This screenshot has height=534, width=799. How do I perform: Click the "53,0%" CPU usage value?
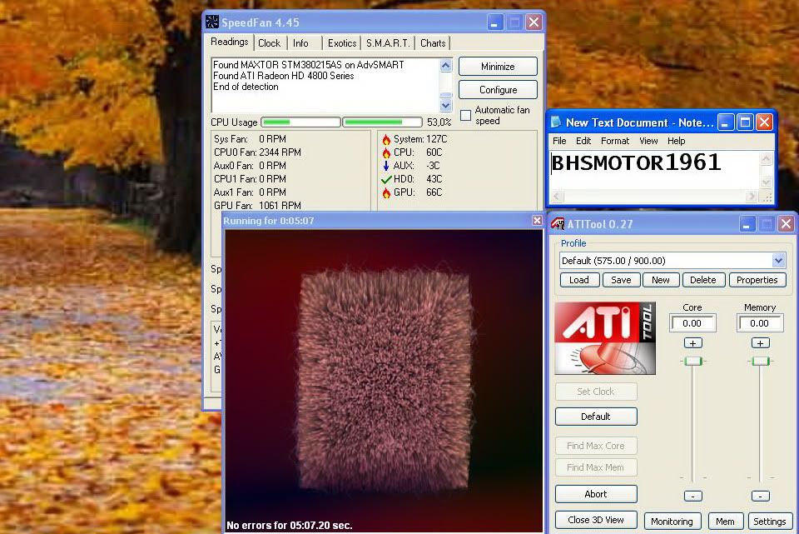[x=439, y=122]
